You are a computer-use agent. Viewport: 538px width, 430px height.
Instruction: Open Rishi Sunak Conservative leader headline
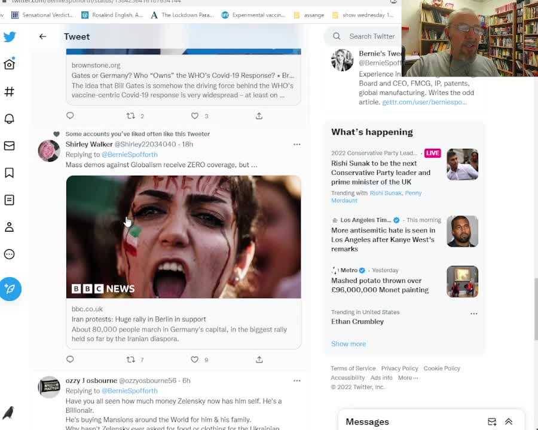(381, 173)
